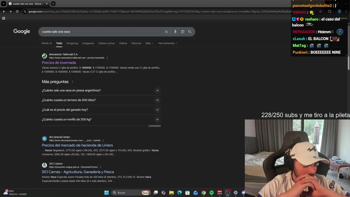Image resolution: width=350 pixels, height=197 pixels.
Task: Open Task View from the taskbar
Action: click(156, 193)
